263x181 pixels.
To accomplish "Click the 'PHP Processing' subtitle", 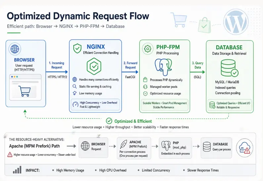I will tap(168, 53).
